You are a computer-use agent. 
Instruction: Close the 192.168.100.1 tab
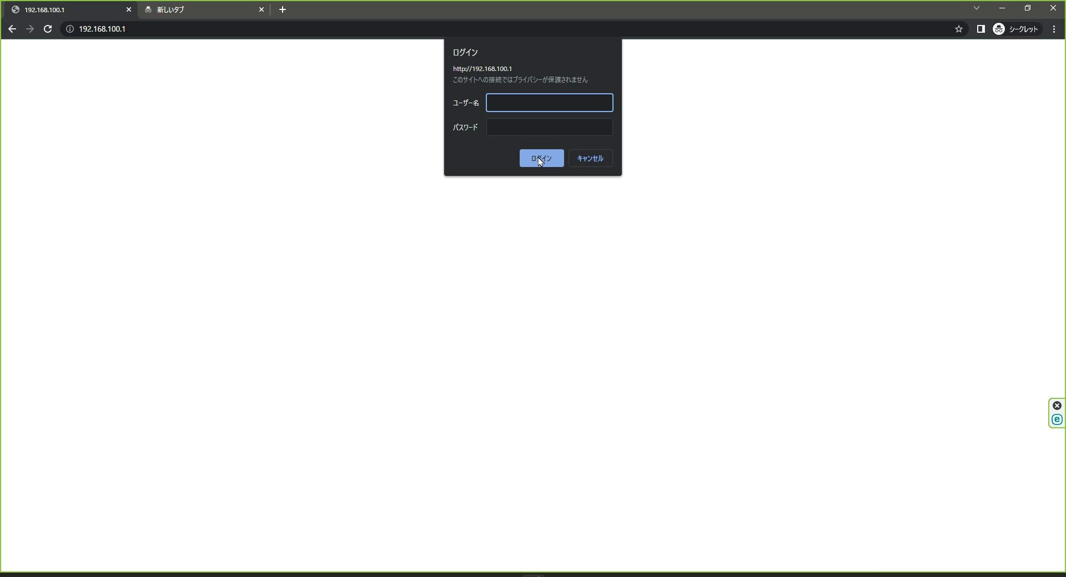[129, 9]
